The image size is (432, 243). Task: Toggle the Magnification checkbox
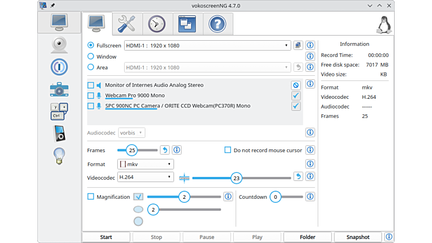coord(91,196)
